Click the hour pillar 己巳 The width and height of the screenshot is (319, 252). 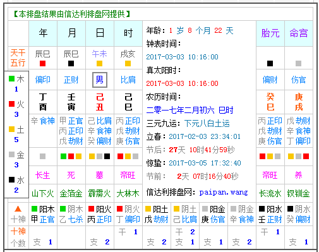128,102
